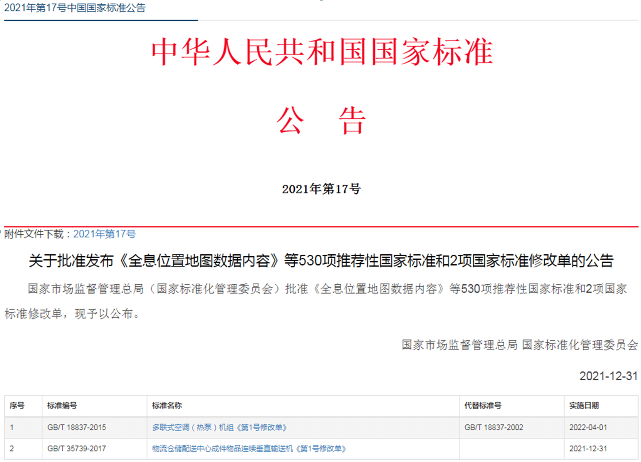This screenshot has width=641, height=462.
Task: Click the GB/T 18837-2015 standard number cell
Action: click(77, 427)
